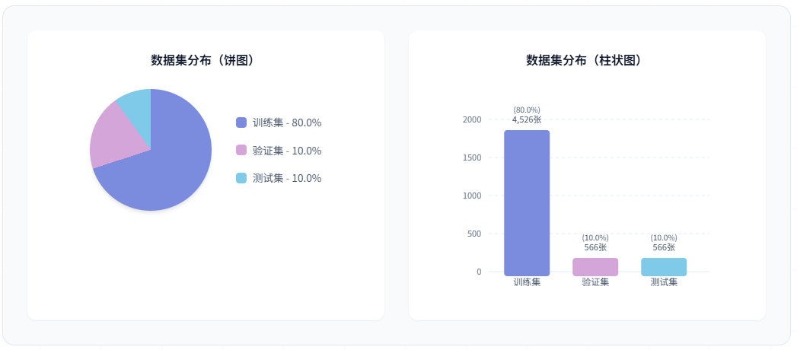The width and height of the screenshot is (797, 350).
Task: Click the tall 训练集 bar
Action: 527,202
